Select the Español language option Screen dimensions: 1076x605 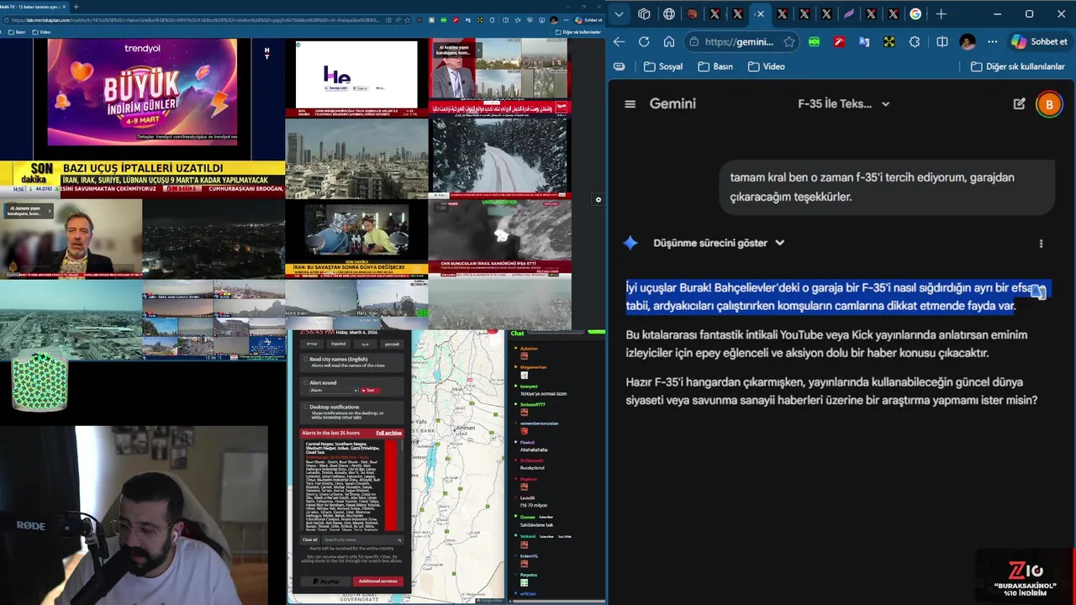pyautogui.click(x=338, y=344)
